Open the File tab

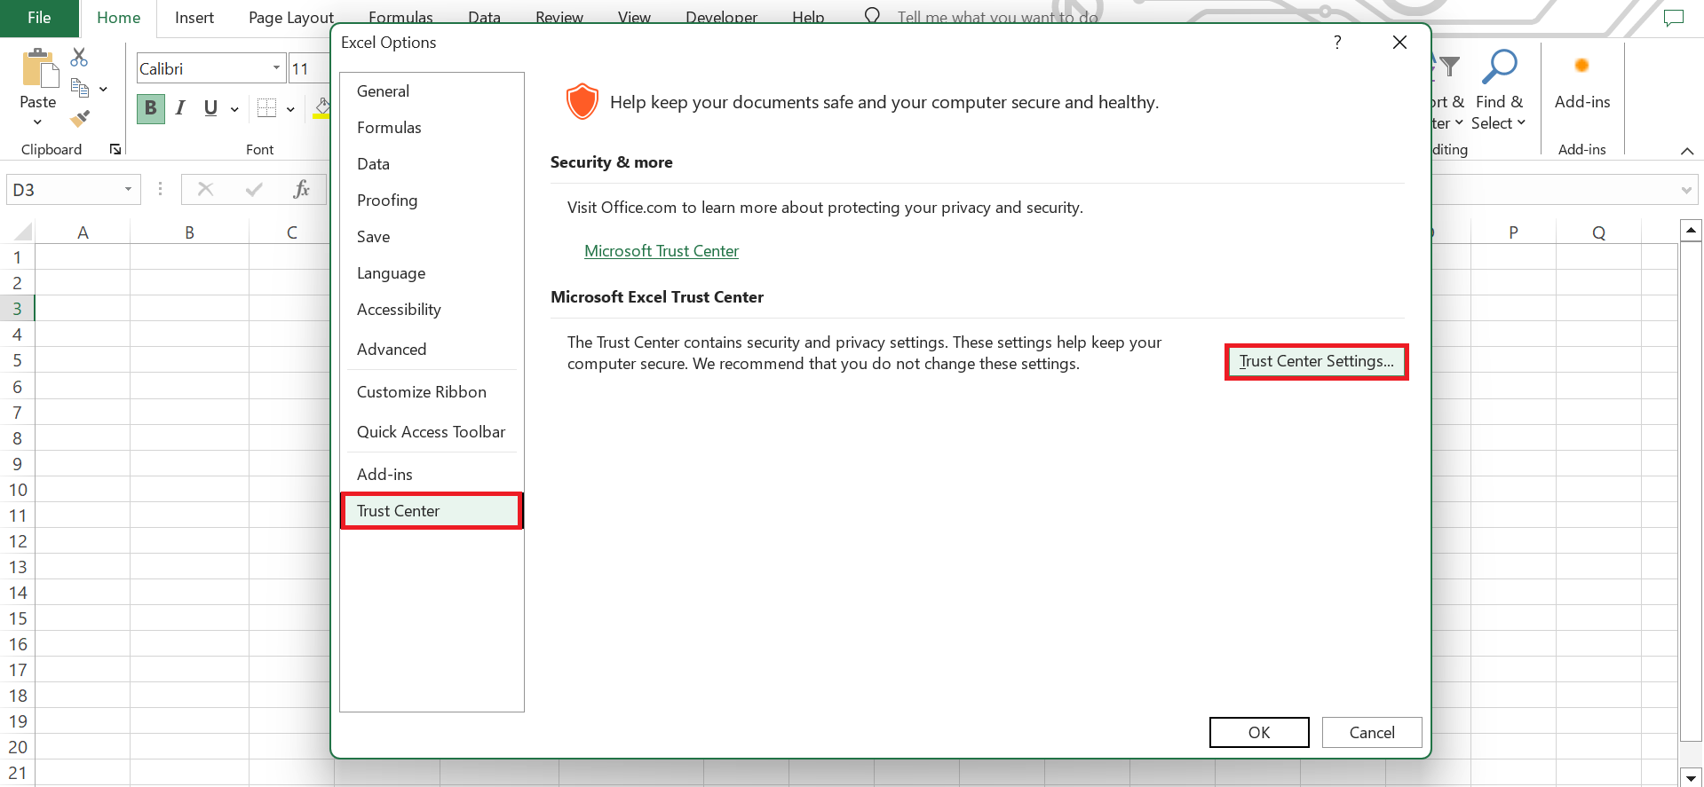click(x=39, y=18)
